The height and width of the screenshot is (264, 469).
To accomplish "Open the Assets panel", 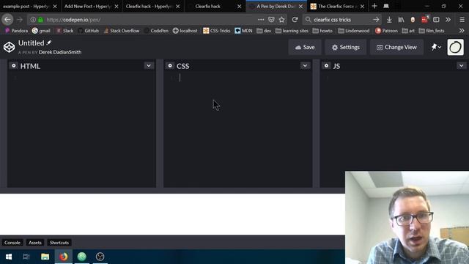I will (35, 243).
